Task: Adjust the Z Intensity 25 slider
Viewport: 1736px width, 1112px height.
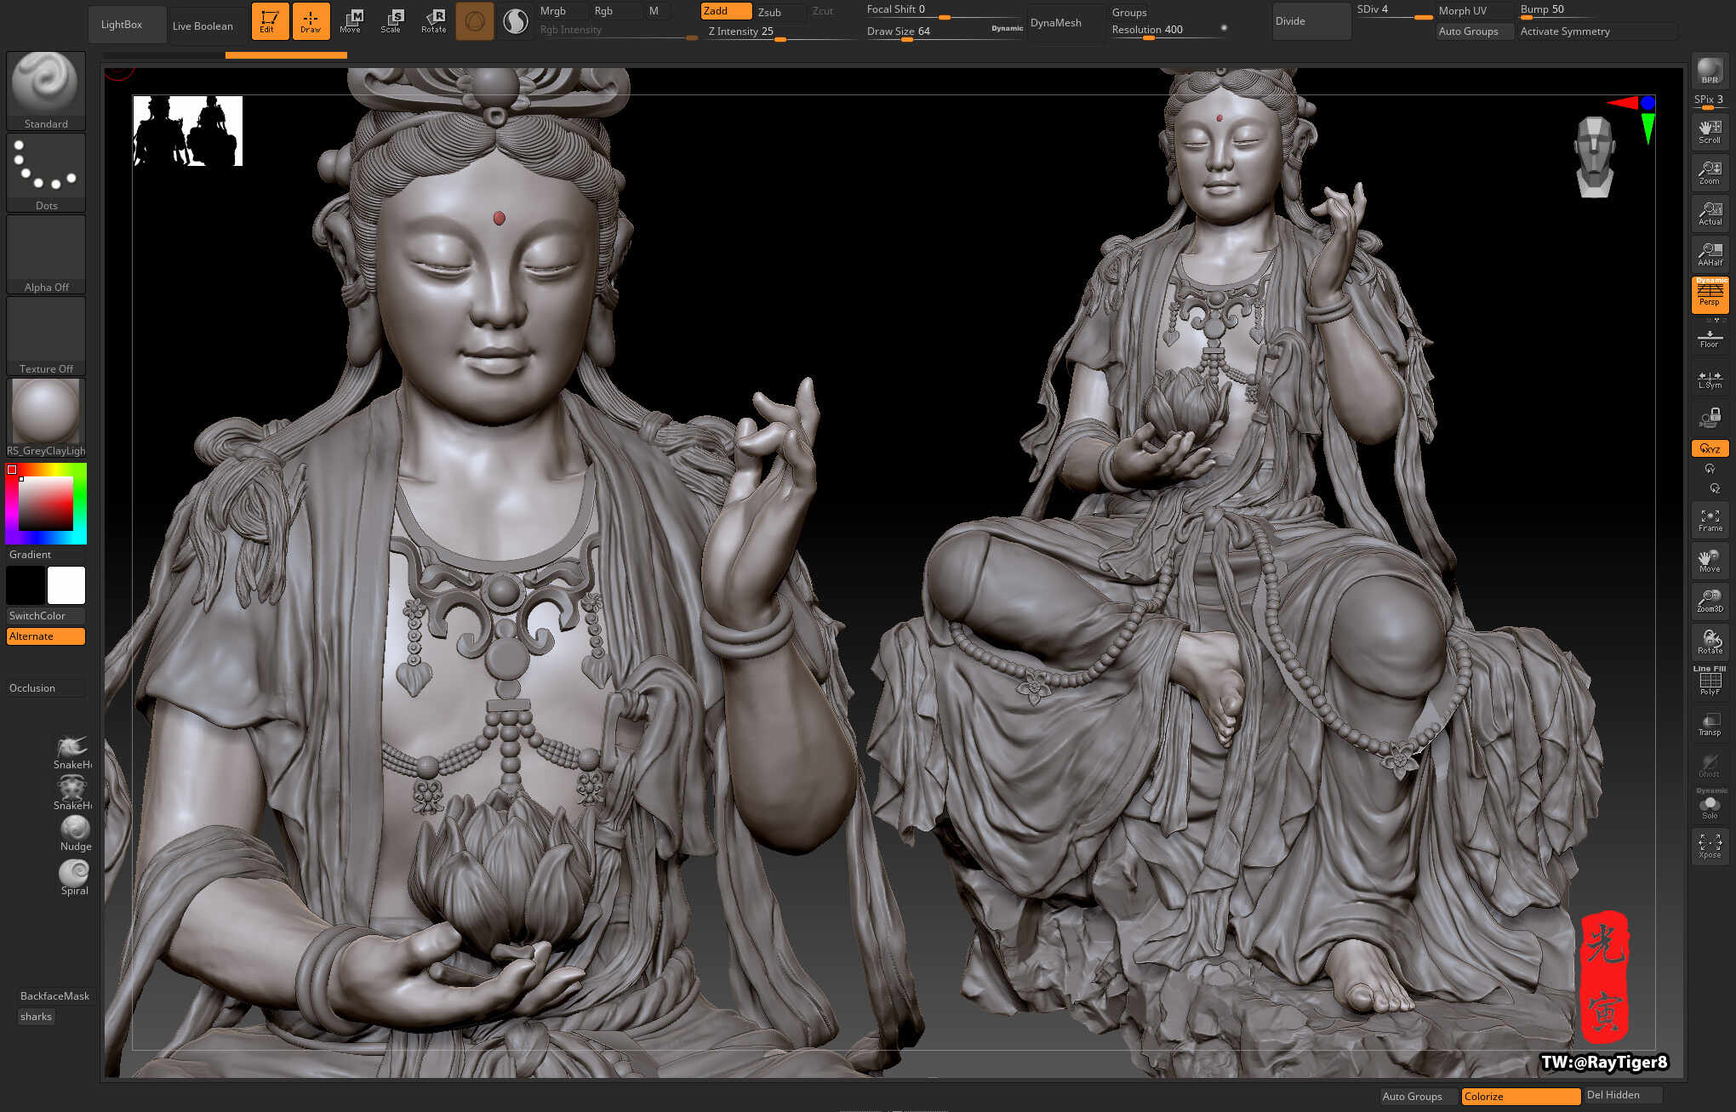Action: point(781,32)
